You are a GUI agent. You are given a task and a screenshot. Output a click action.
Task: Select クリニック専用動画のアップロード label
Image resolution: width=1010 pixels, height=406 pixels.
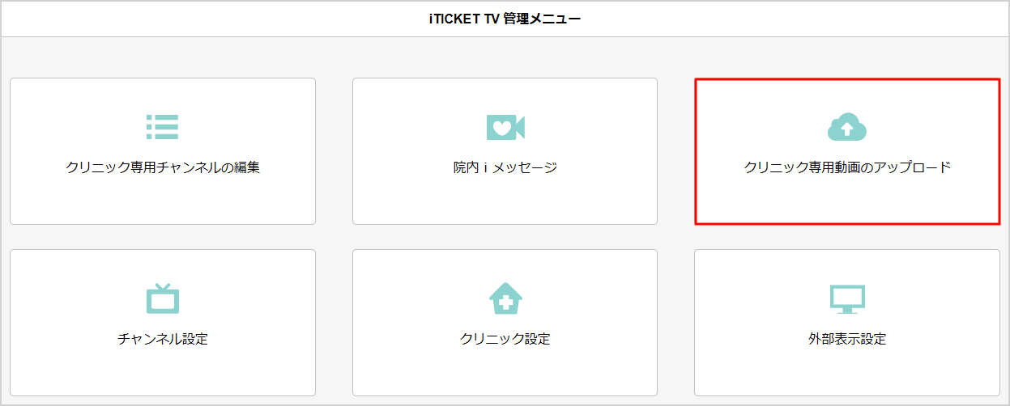point(847,168)
